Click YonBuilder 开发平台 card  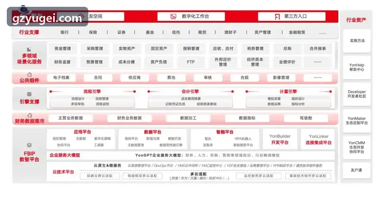pos(280,139)
